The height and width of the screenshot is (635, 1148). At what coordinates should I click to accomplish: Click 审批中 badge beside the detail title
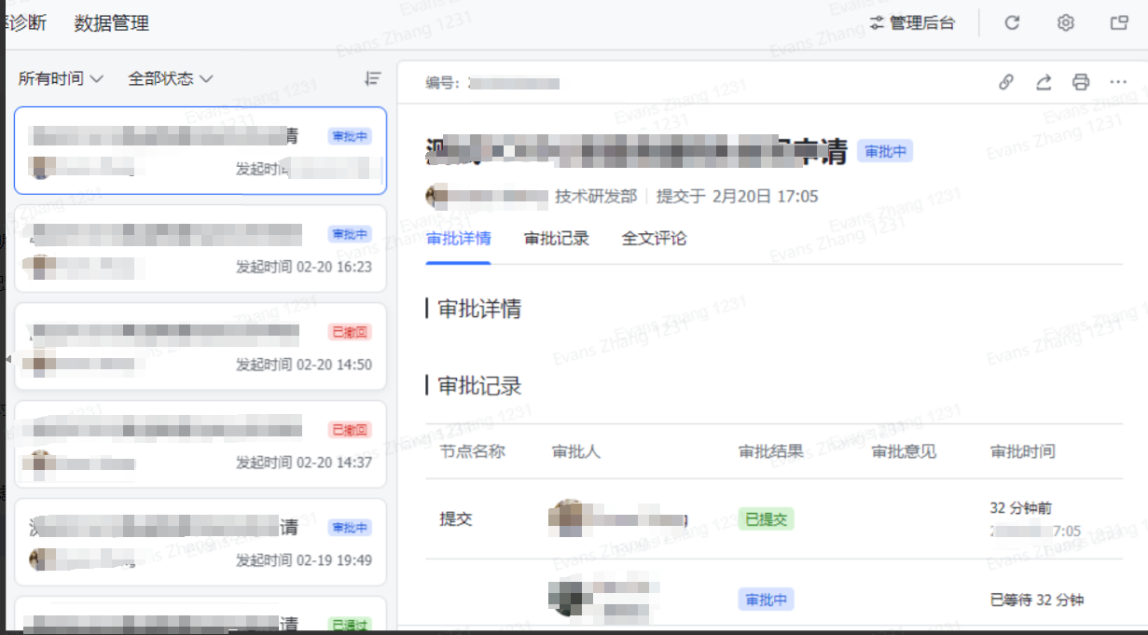click(x=885, y=152)
